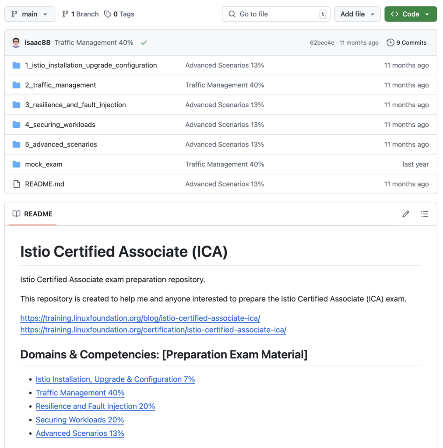Screen dimensions: 443x448
Task: Open latest commit message Traffic Management 40%
Action: pyautogui.click(x=94, y=42)
